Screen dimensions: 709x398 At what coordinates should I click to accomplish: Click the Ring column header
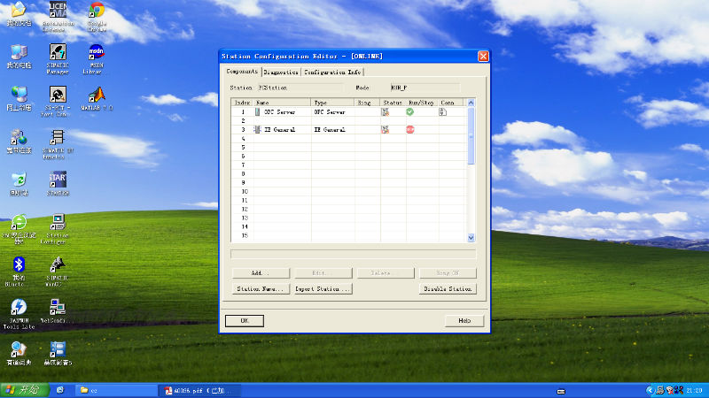367,103
